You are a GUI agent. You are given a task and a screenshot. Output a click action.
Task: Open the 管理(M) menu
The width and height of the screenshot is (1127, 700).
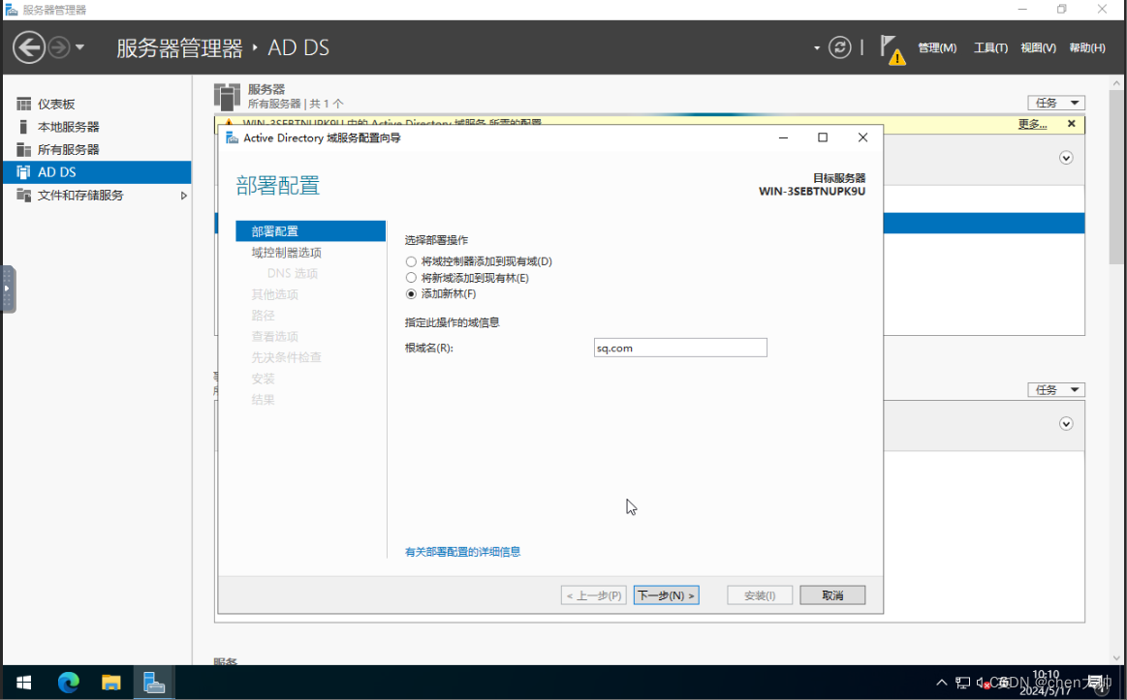(936, 47)
